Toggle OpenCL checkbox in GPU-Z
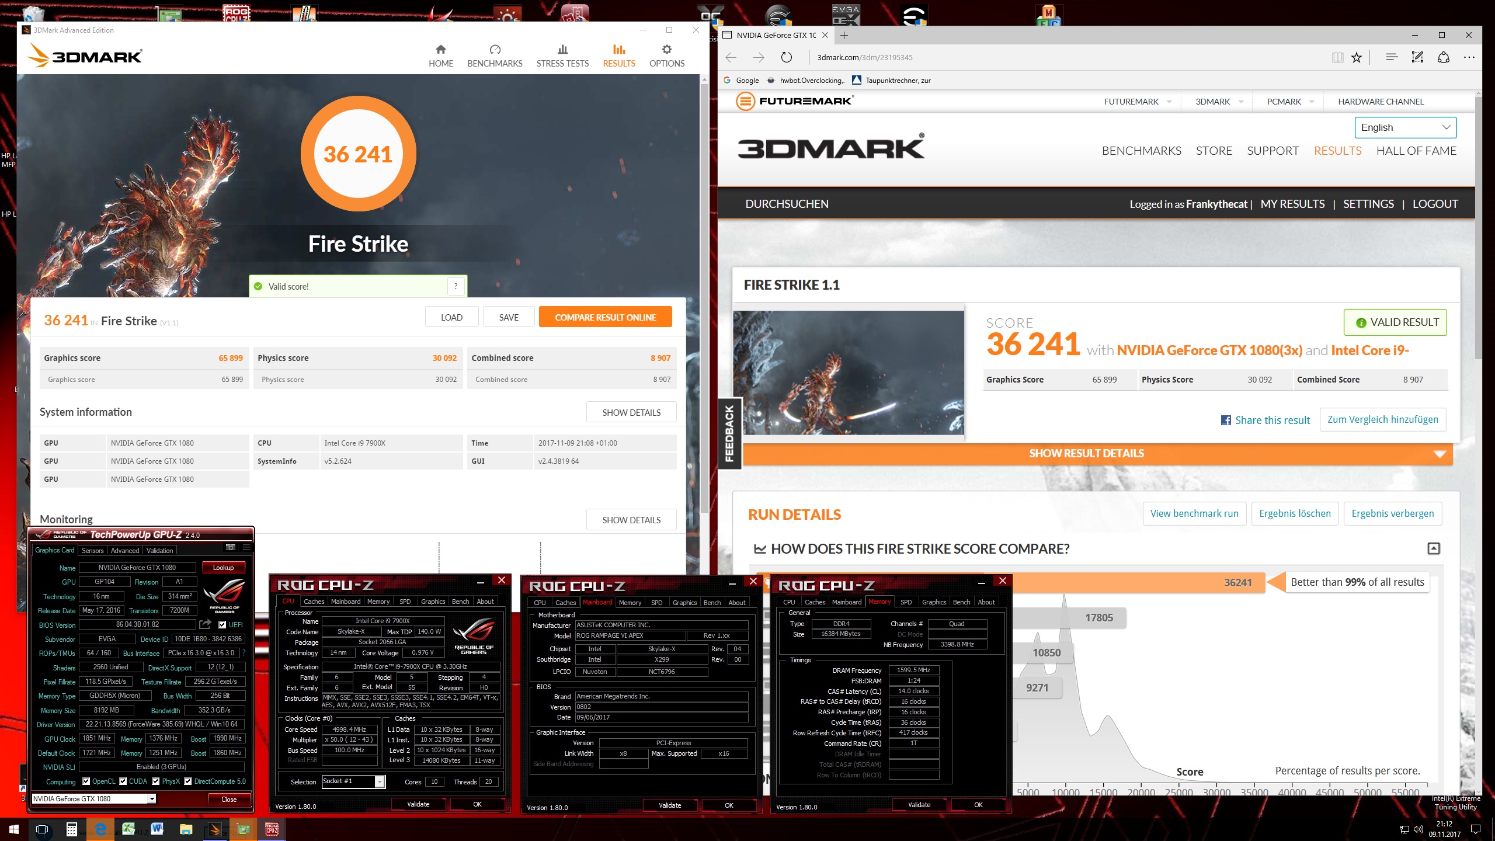The image size is (1495, 841). tap(86, 781)
